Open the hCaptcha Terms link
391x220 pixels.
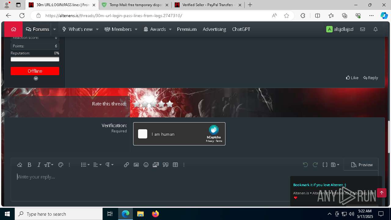click(219, 141)
